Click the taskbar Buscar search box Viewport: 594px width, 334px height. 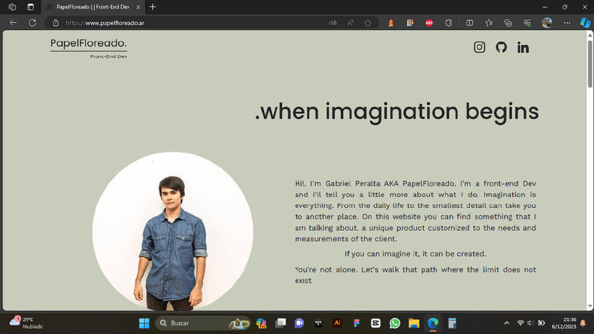pyautogui.click(x=203, y=323)
